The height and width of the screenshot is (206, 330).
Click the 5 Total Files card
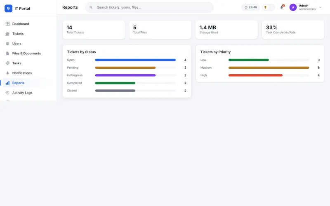pyautogui.click(x=160, y=30)
